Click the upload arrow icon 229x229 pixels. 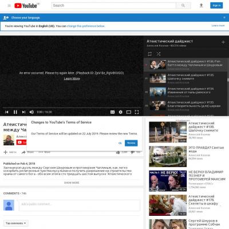click(201, 6)
